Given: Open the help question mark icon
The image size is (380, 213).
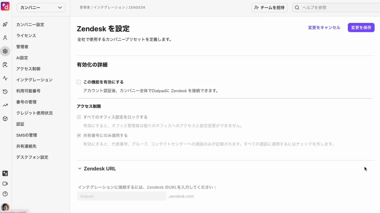Looking at the screenshot, I should click(x=5, y=194).
